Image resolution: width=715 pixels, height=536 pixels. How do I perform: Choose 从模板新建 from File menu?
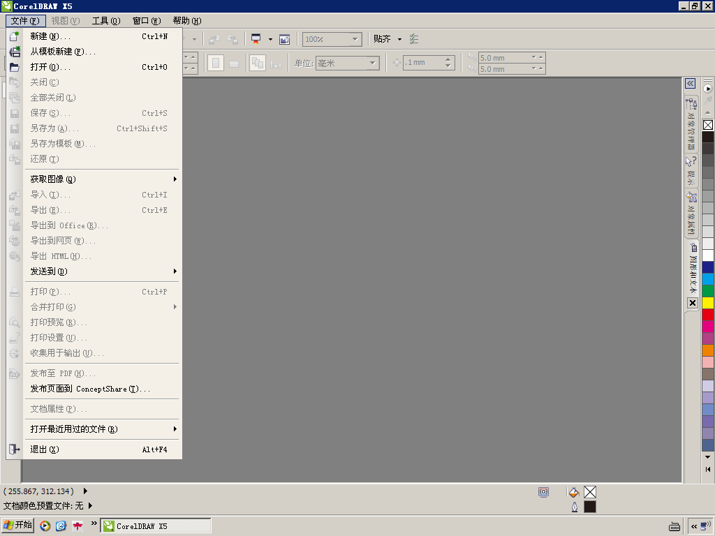[103, 52]
